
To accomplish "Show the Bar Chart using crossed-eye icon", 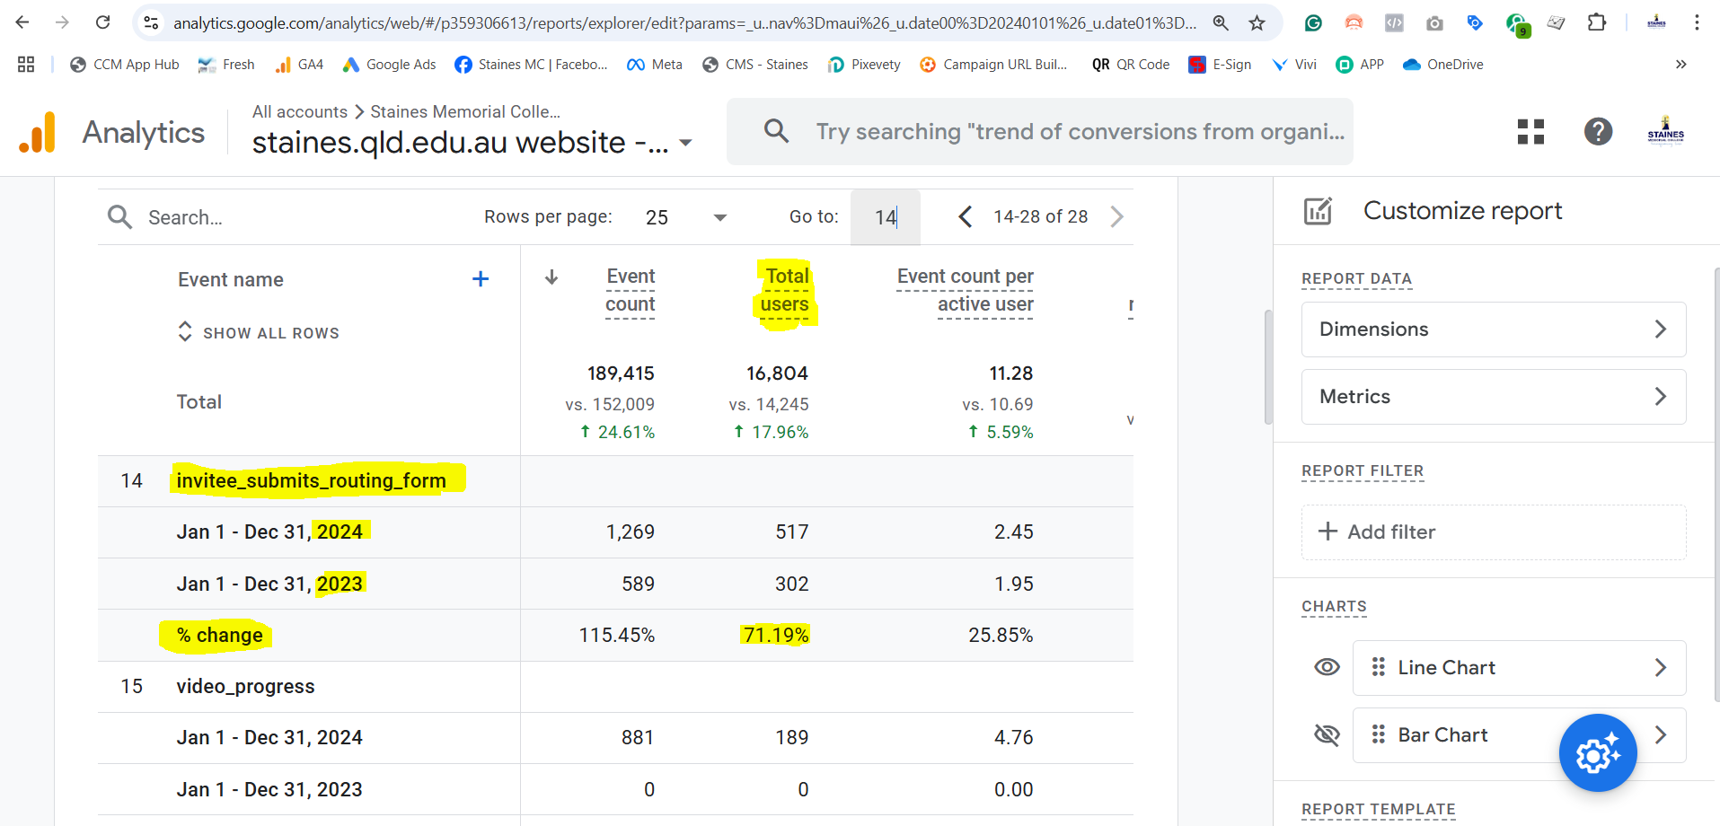I will (x=1327, y=735).
